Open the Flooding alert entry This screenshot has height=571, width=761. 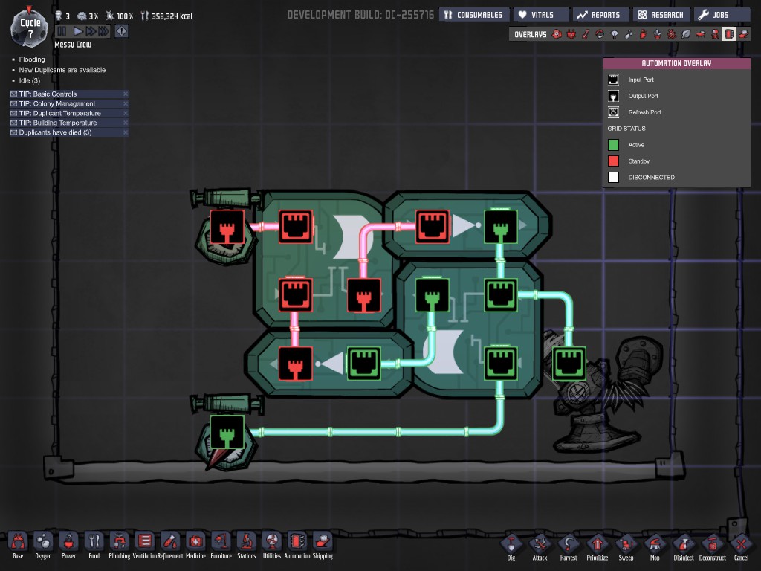click(32, 59)
